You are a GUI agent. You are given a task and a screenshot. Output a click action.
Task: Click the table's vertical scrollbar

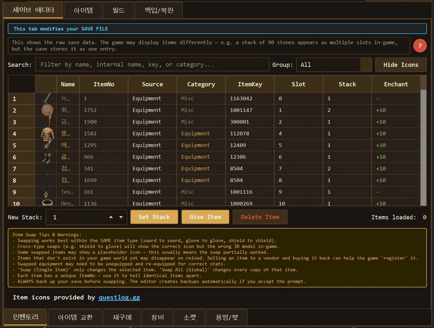tap(423, 140)
